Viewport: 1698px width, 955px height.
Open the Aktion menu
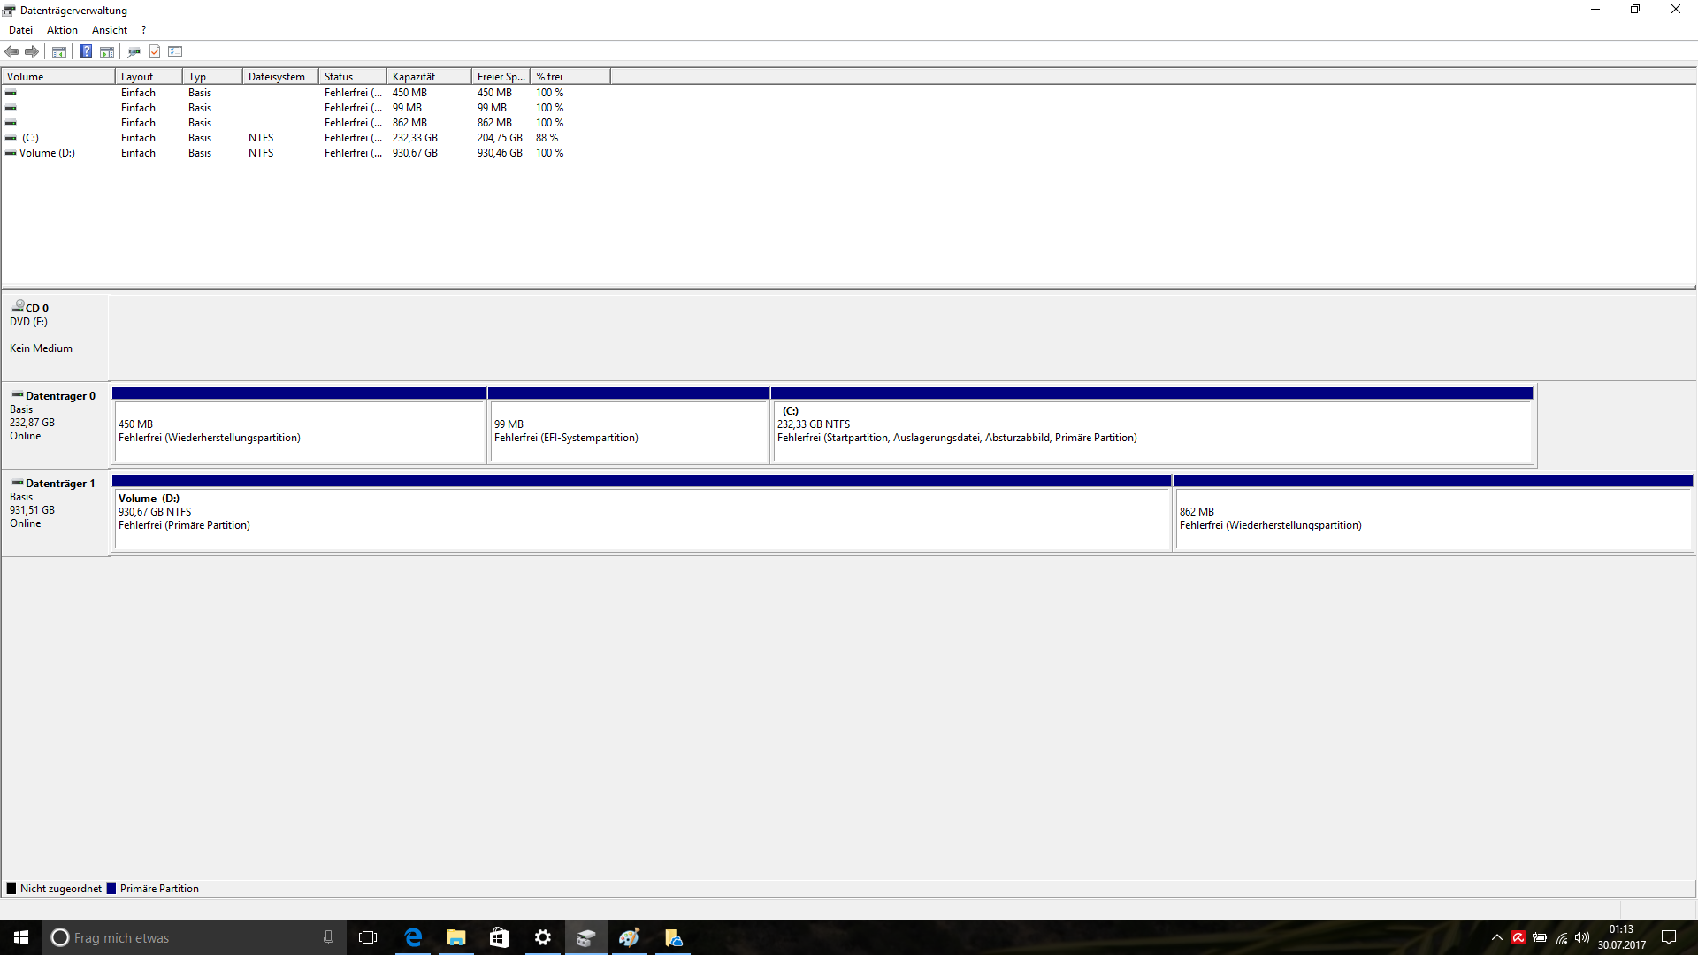(x=62, y=30)
